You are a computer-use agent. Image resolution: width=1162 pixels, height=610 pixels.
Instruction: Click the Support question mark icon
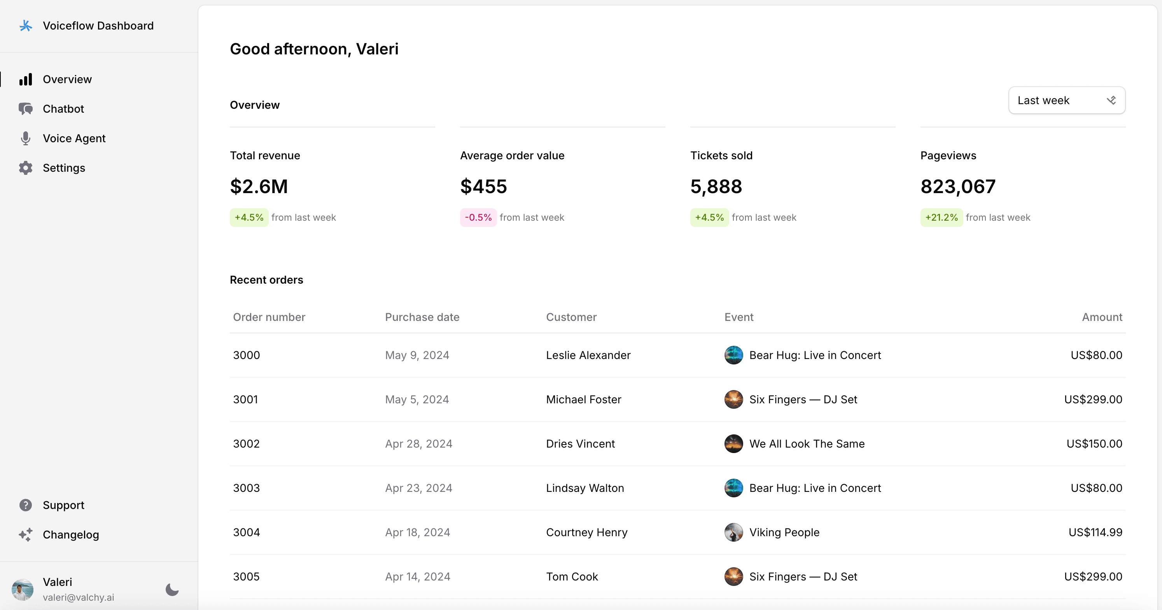(26, 505)
